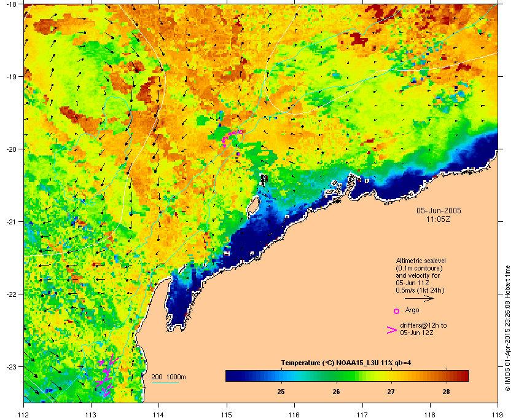Click longitude axis label 119

(498, 415)
